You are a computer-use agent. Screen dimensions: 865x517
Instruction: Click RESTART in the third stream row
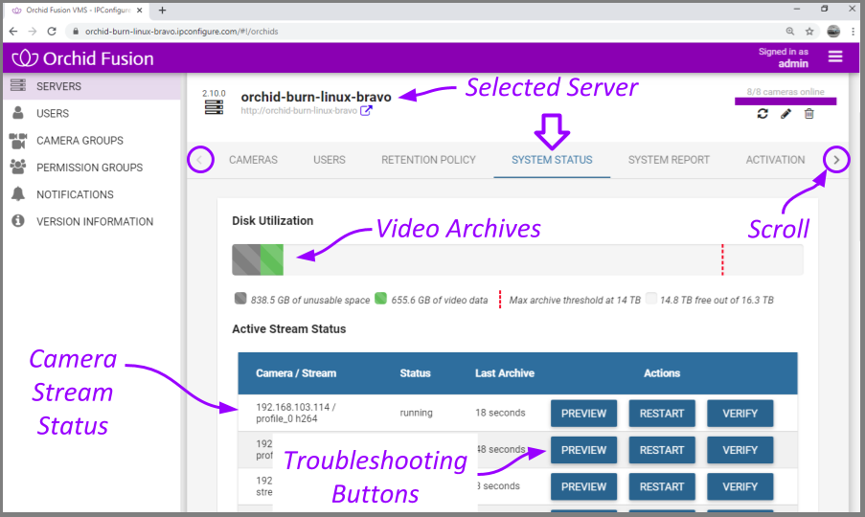click(x=661, y=486)
